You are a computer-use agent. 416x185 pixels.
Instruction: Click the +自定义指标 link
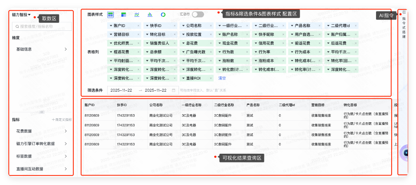(x=61, y=120)
